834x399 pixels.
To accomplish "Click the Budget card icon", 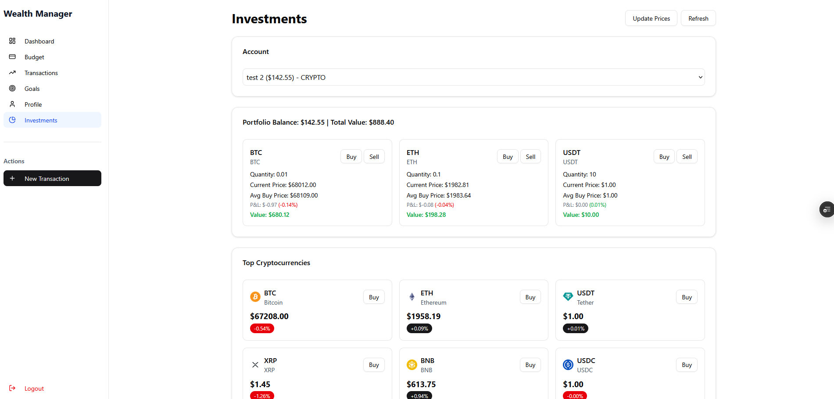I will [12, 57].
